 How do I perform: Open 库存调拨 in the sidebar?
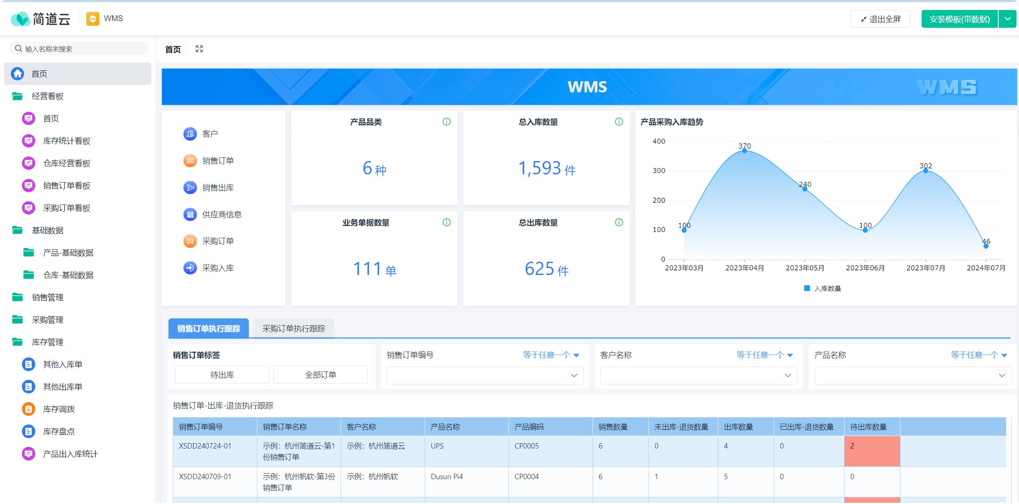[x=59, y=409]
